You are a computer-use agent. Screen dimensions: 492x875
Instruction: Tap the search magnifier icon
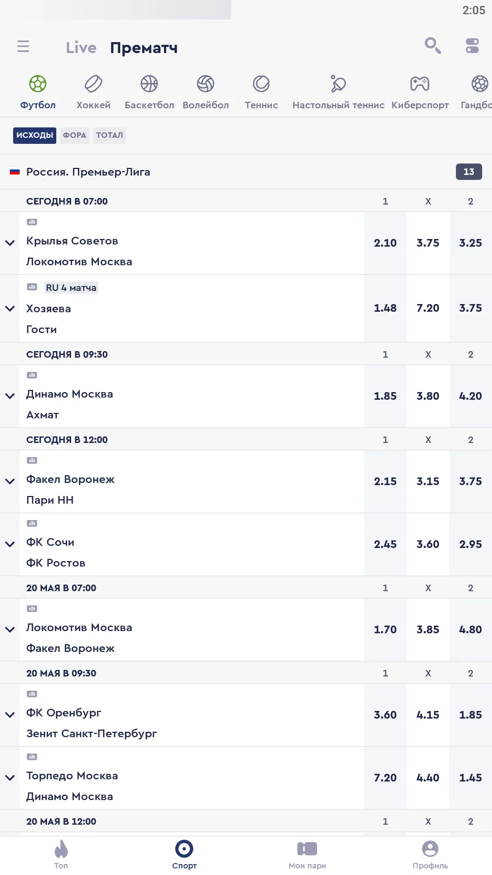pos(432,45)
